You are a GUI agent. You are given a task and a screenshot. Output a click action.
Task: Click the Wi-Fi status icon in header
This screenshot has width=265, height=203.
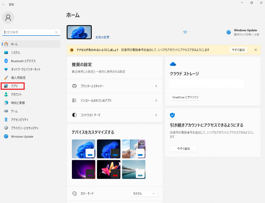click(x=185, y=32)
